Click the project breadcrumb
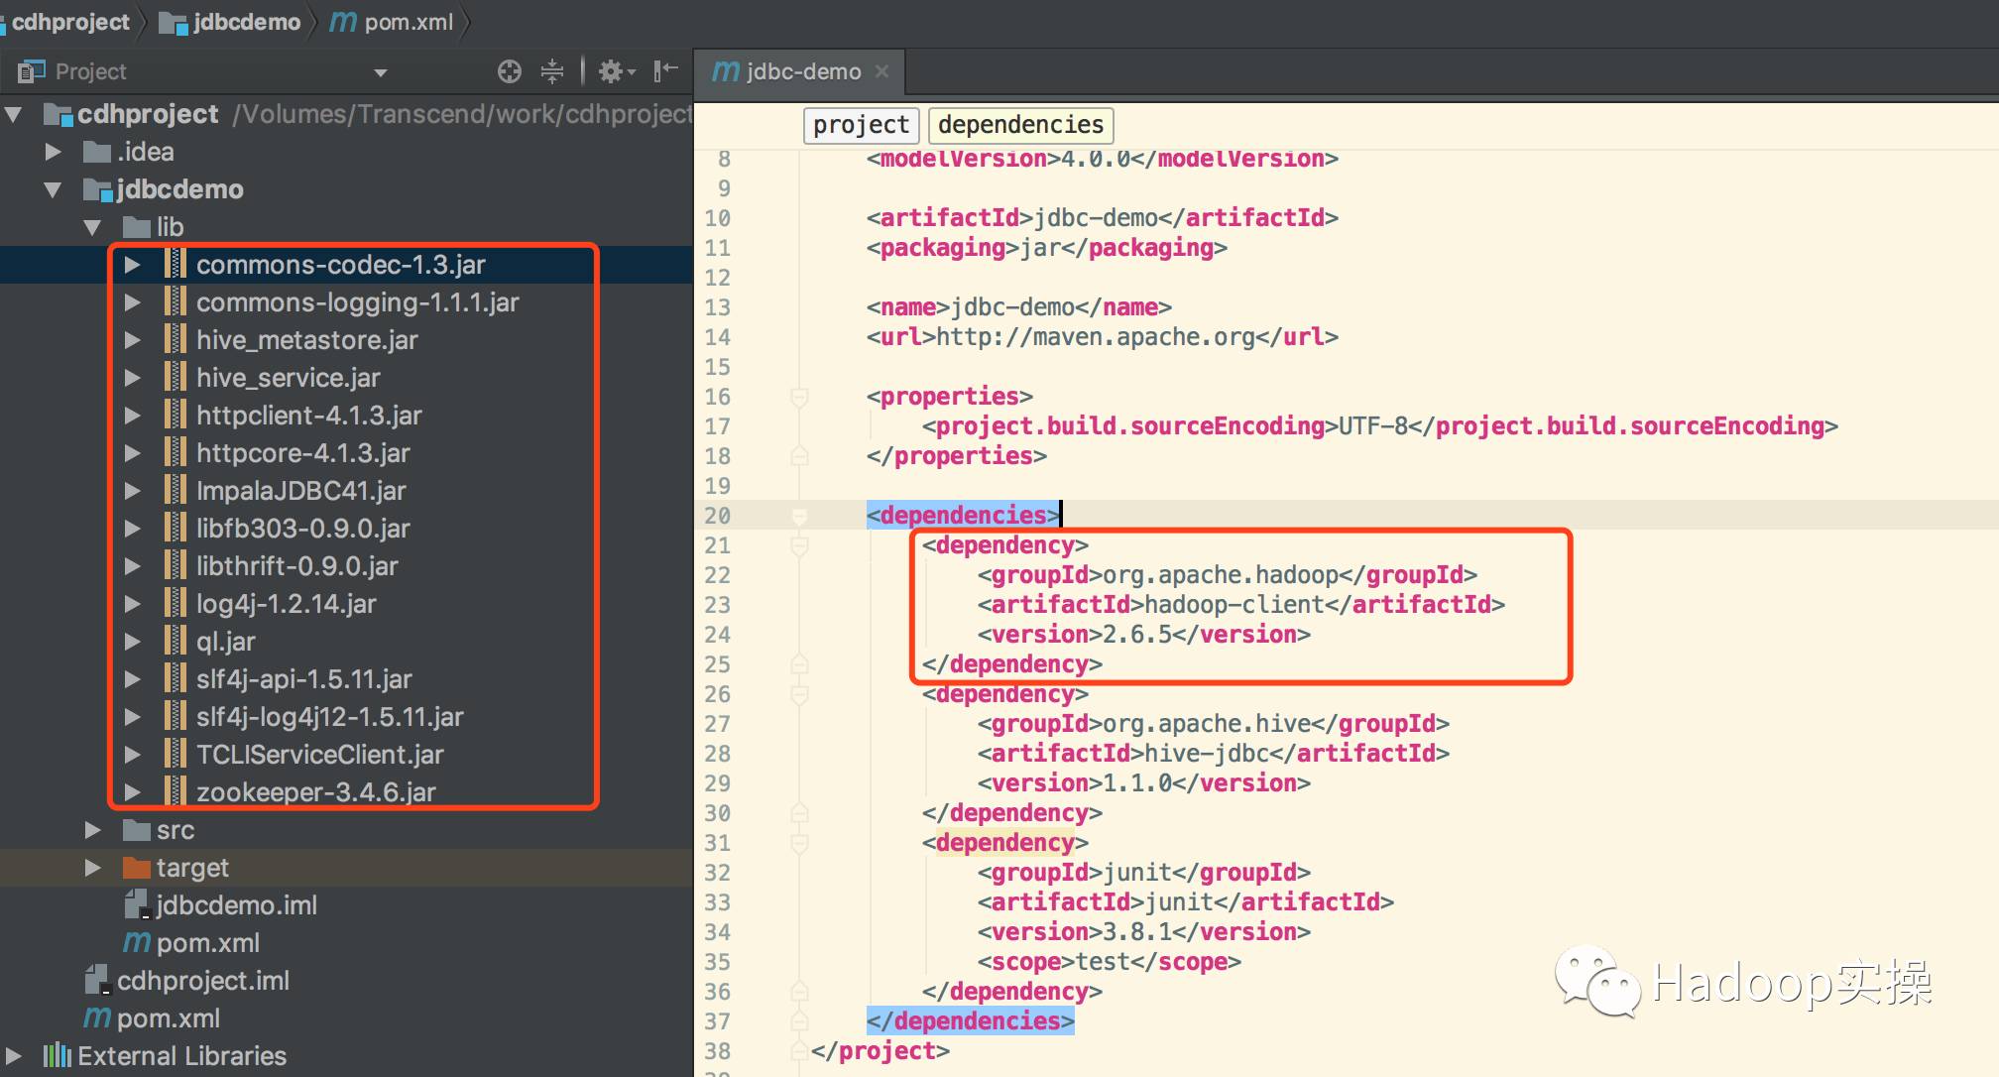1999x1077 pixels. (x=861, y=125)
